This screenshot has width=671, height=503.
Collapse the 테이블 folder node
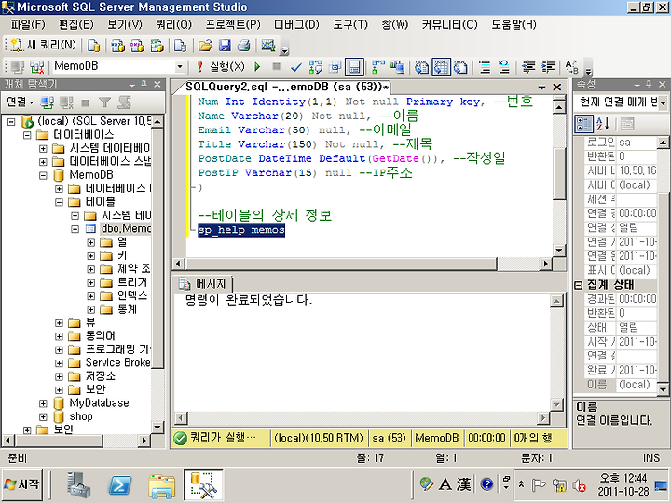coord(59,202)
